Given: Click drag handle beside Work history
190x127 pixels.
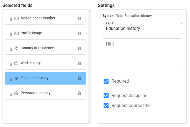Looking at the screenshot, I should [11, 63].
